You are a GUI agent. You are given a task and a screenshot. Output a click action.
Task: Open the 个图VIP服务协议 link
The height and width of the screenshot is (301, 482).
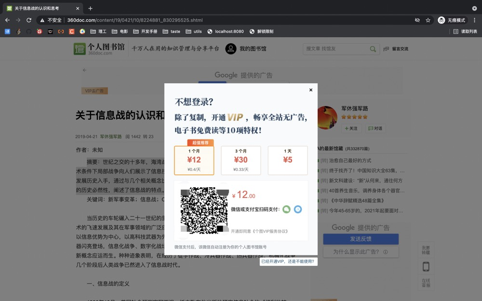point(270,231)
